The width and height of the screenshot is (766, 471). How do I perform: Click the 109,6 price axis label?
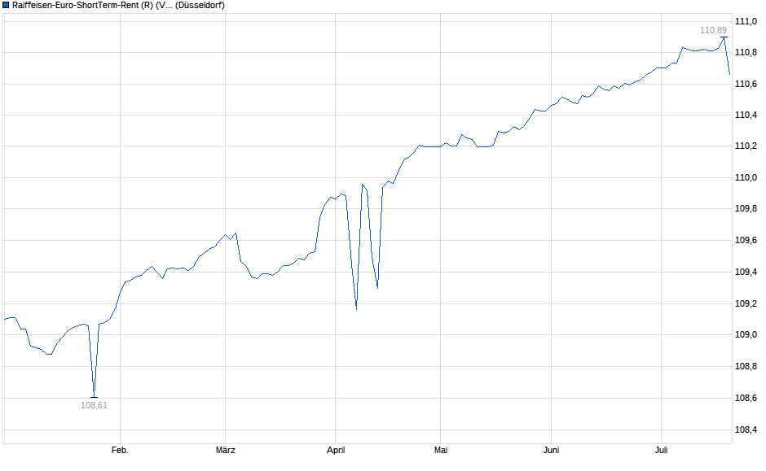pyautogui.click(x=746, y=240)
